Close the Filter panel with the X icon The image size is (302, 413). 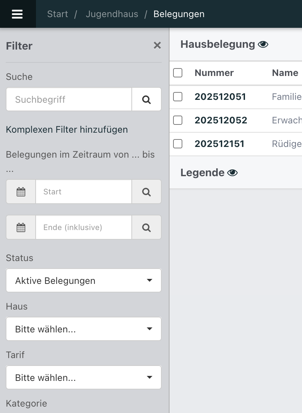pos(157,45)
